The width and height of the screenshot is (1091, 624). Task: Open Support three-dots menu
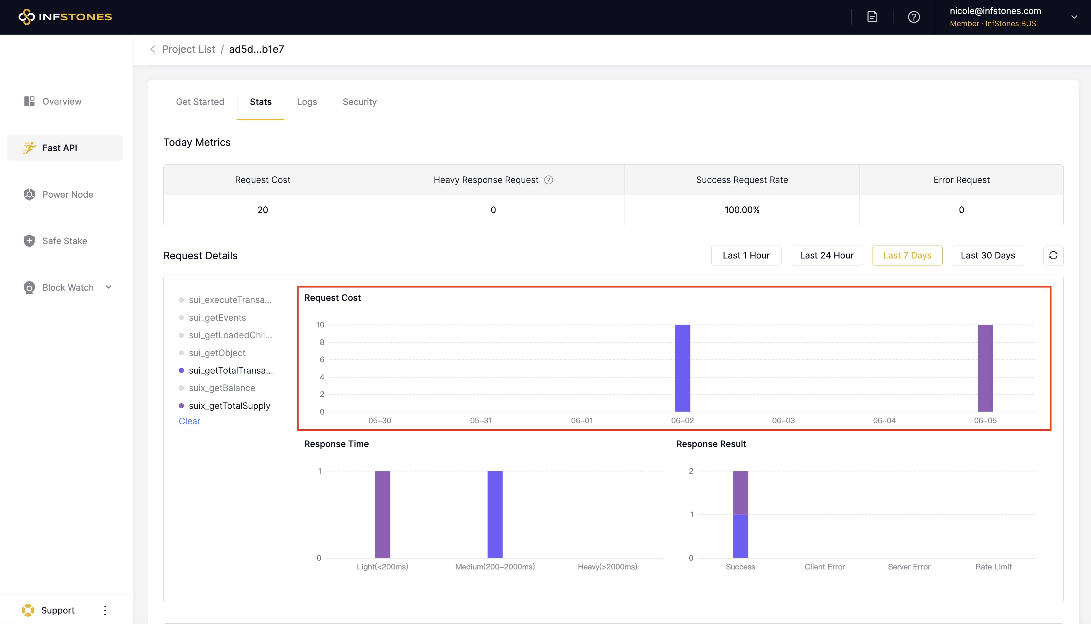[105, 610]
